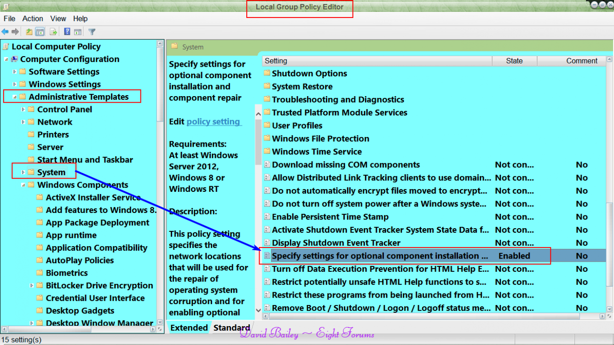The height and width of the screenshot is (345, 614).
Task: Click folder icon beside System Restore
Action: pos(267,86)
